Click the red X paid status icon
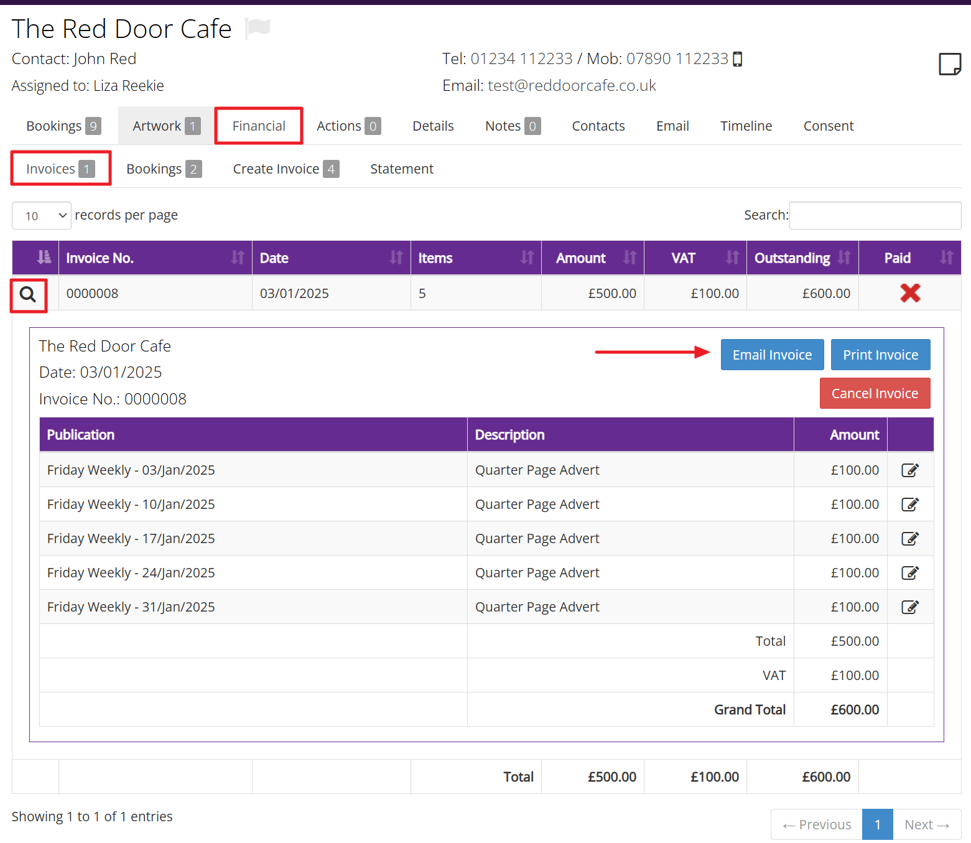The height and width of the screenshot is (843, 971). point(910,293)
